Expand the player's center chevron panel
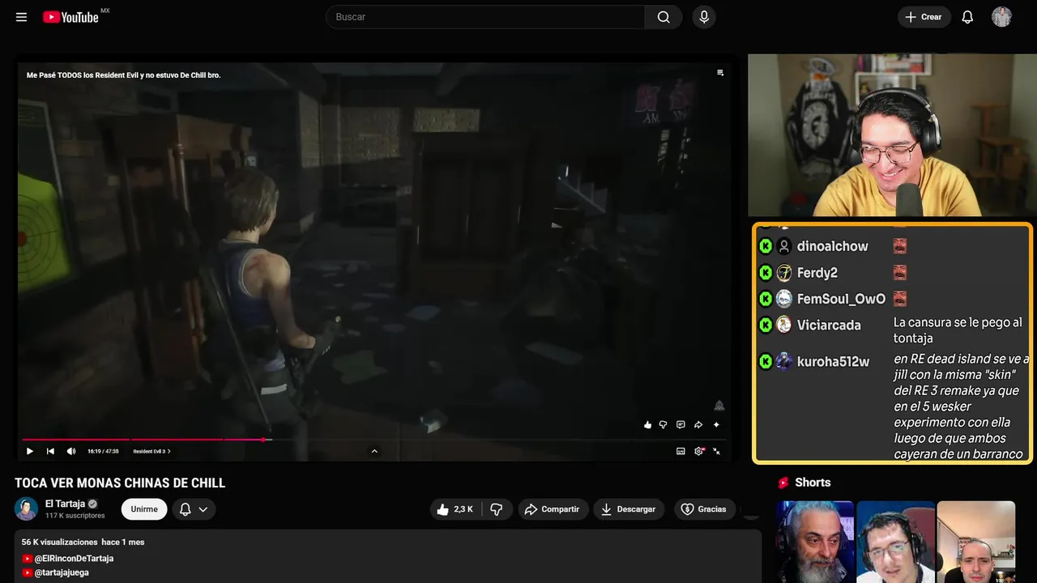The width and height of the screenshot is (1037, 583). click(374, 451)
